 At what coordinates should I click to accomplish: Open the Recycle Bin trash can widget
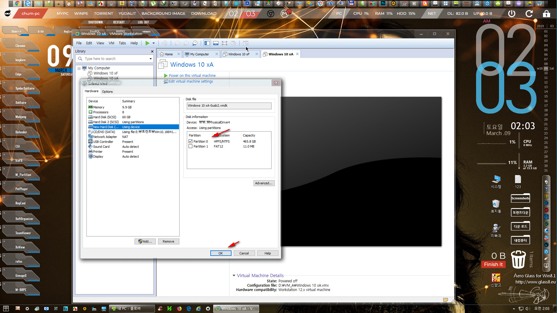pyautogui.click(x=518, y=259)
